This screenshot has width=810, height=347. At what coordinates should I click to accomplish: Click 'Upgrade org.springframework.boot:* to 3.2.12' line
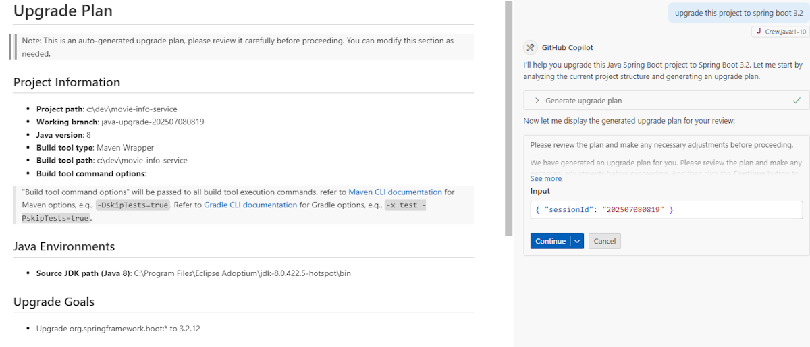(x=118, y=329)
